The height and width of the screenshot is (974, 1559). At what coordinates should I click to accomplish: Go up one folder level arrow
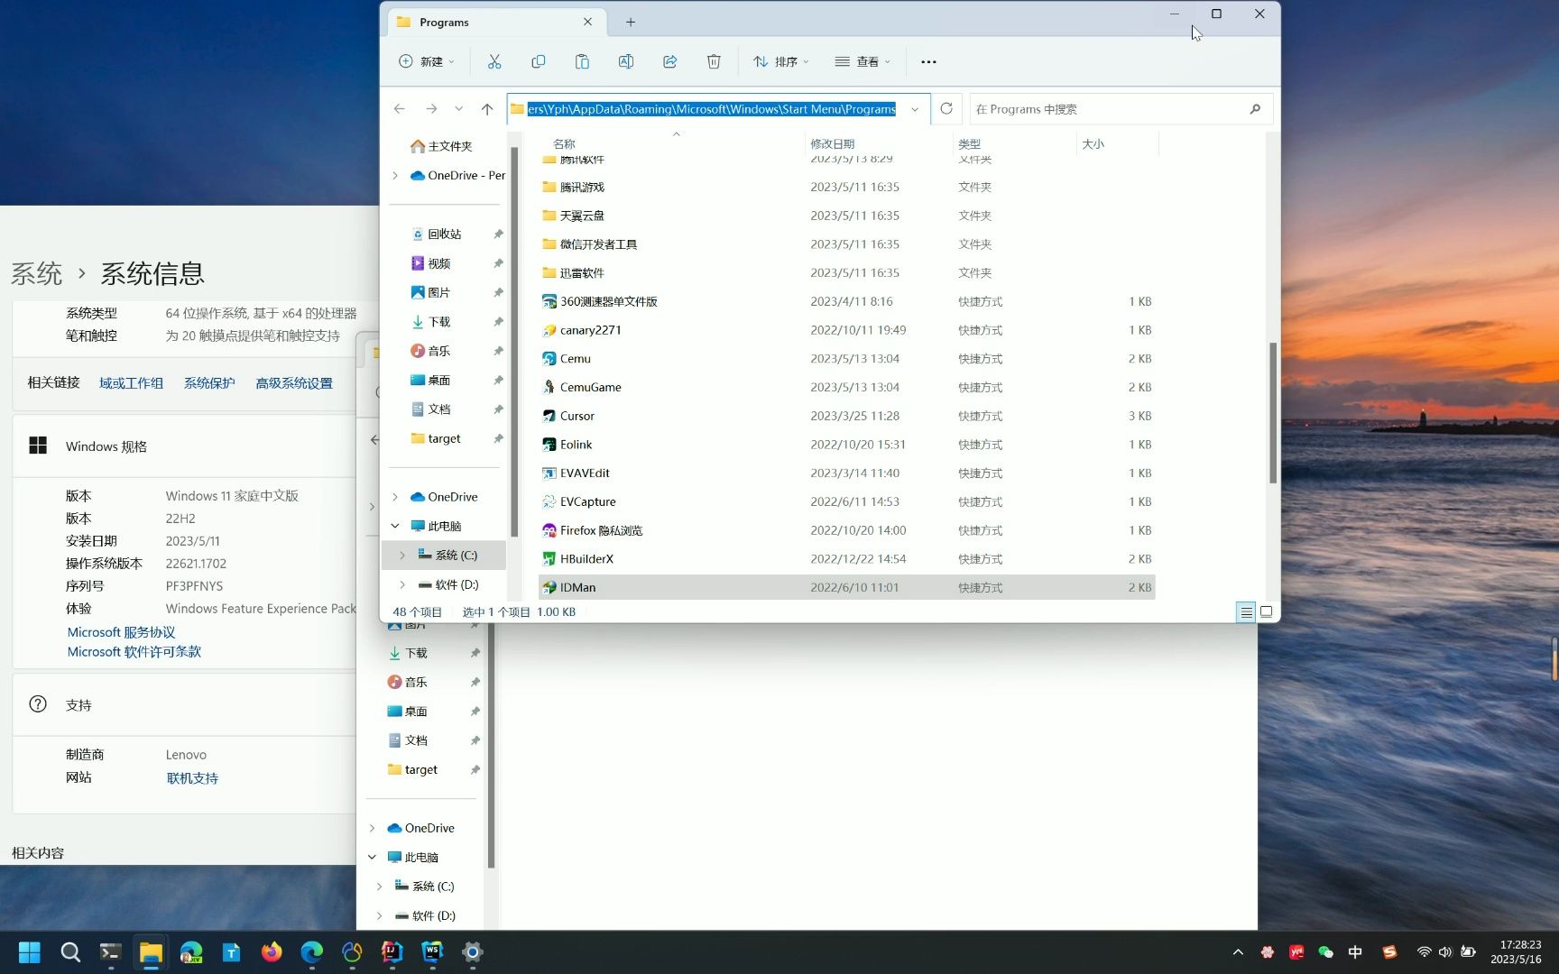click(487, 109)
